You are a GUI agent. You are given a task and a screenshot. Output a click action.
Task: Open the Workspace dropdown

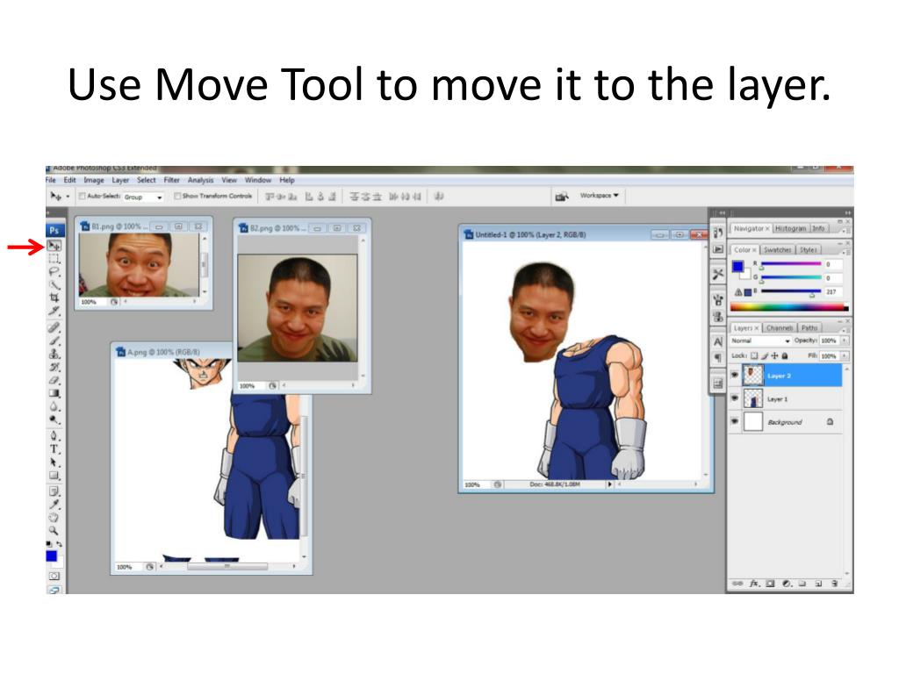(599, 196)
